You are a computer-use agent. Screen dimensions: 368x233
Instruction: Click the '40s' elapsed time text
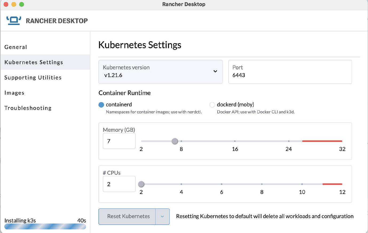[82, 220]
